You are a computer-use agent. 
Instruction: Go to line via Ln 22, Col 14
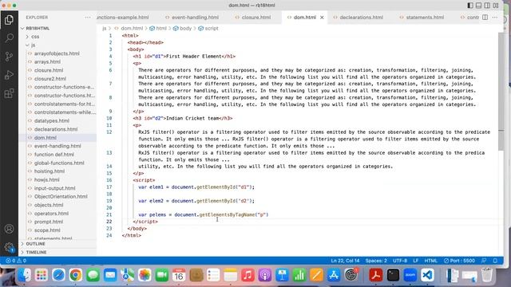345,261
